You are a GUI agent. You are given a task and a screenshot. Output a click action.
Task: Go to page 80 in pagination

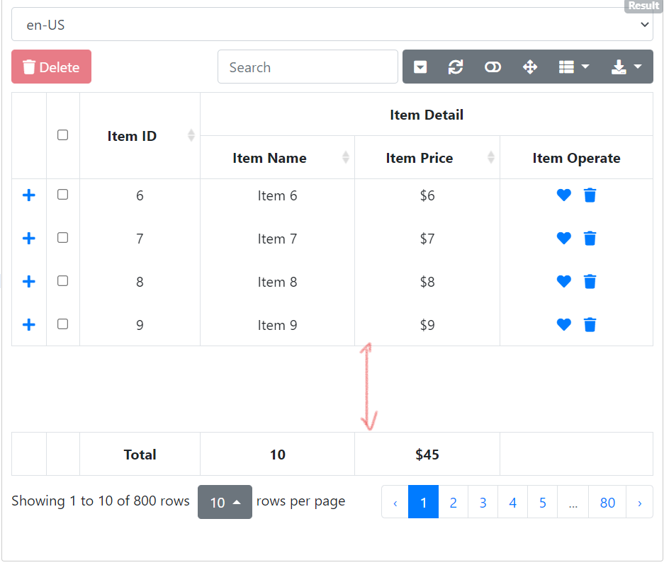pyautogui.click(x=607, y=502)
